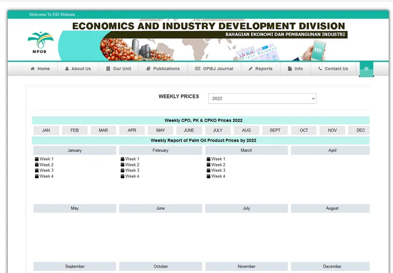Viewport: 393px width, 273px height.
Task: Open the 2022 year dropdown
Action: (x=262, y=98)
